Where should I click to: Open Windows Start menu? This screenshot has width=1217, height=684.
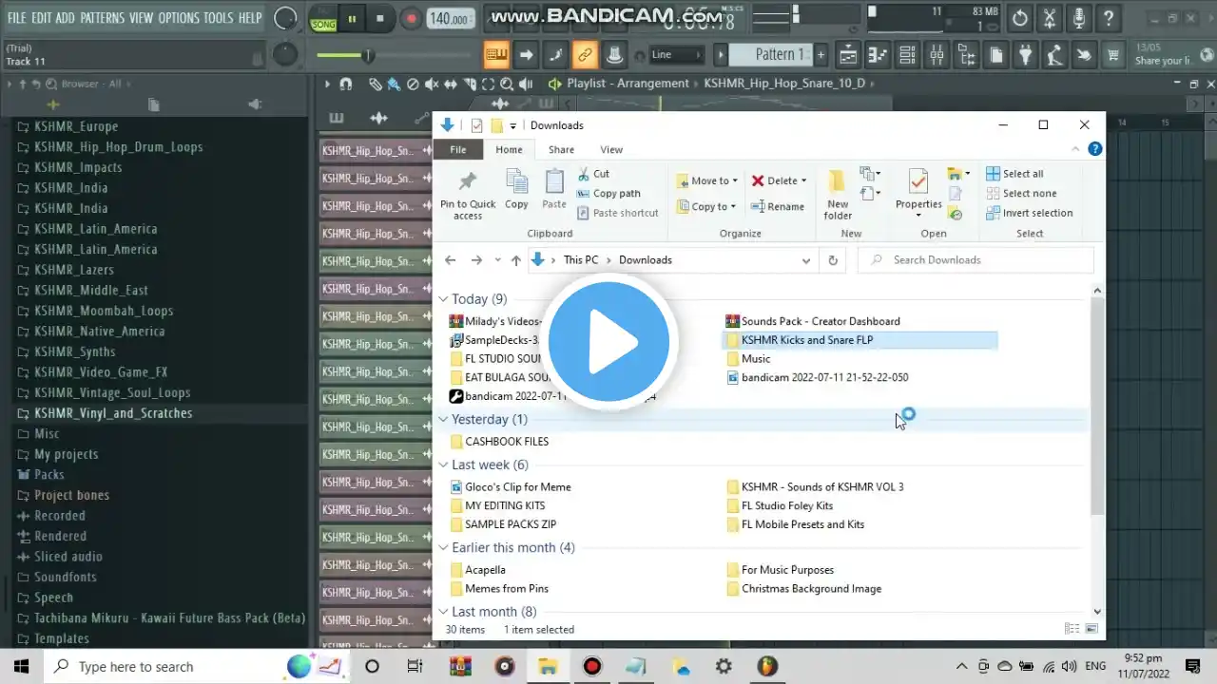click(21, 667)
